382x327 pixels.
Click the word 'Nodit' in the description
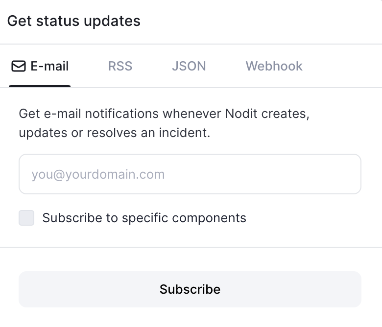[241, 114]
